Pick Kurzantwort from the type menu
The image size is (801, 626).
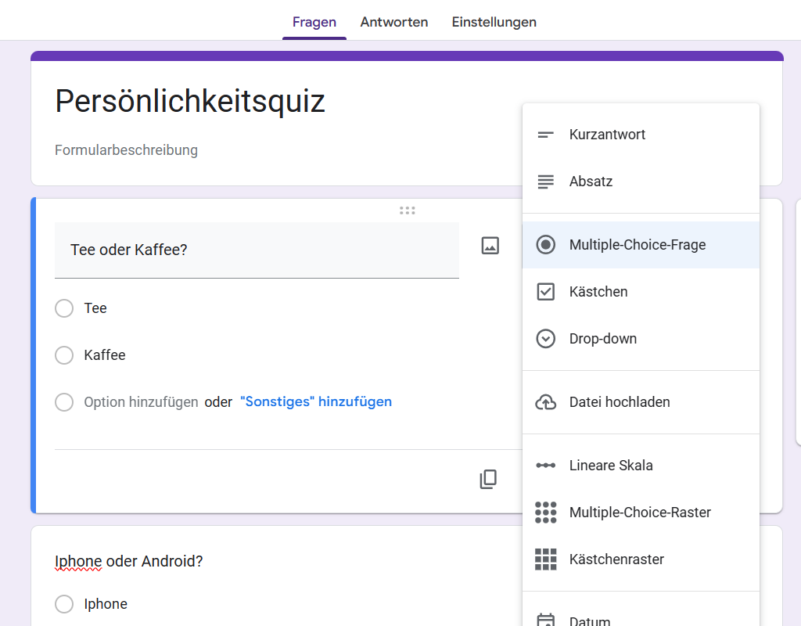click(607, 135)
